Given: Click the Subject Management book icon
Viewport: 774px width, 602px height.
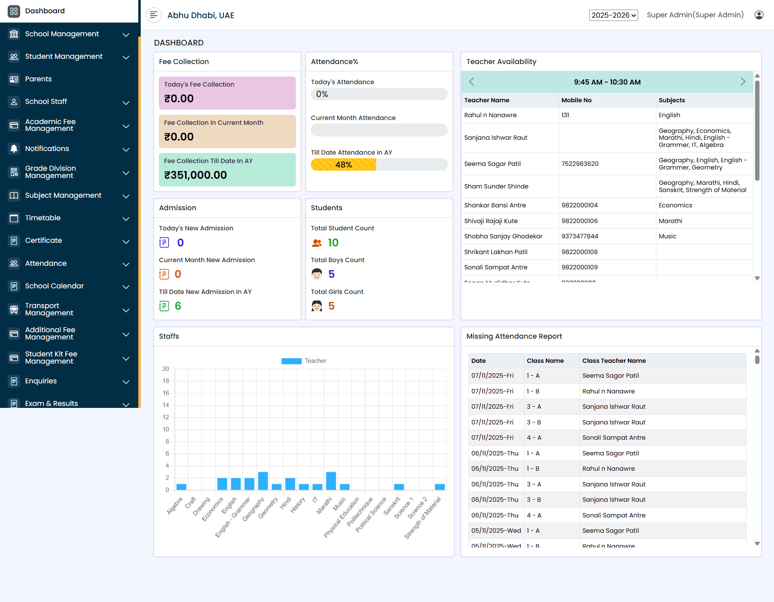Looking at the screenshot, I should (x=14, y=195).
